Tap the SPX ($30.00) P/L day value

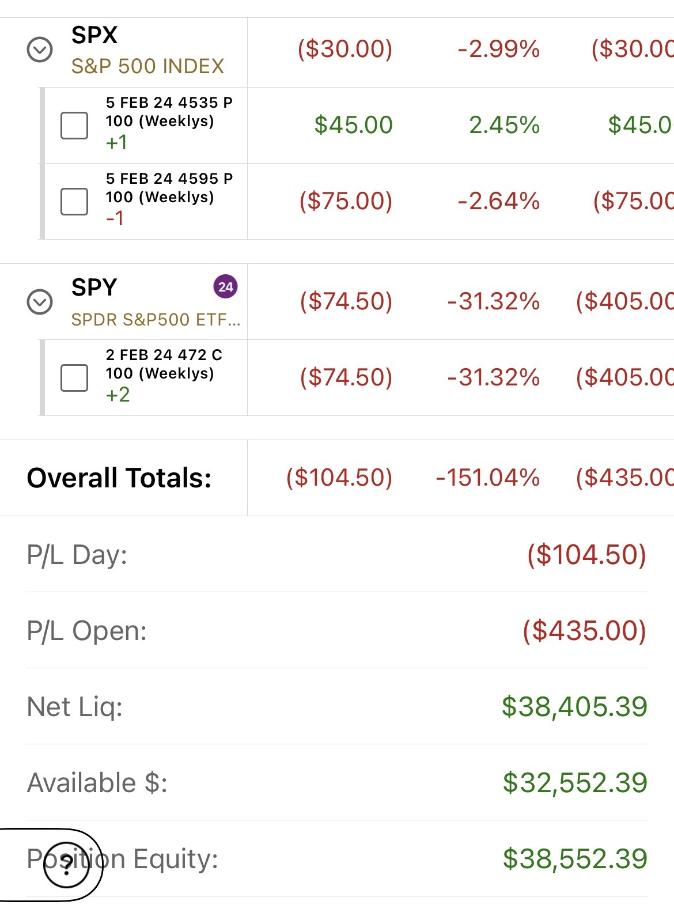click(345, 49)
